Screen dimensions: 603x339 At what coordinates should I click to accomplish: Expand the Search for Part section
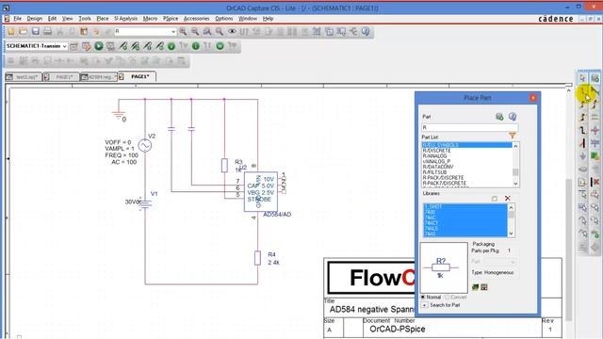click(x=425, y=305)
